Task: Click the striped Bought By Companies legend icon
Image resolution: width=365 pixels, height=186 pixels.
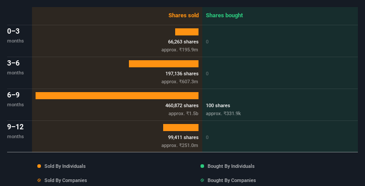Action: (x=202, y=180)
